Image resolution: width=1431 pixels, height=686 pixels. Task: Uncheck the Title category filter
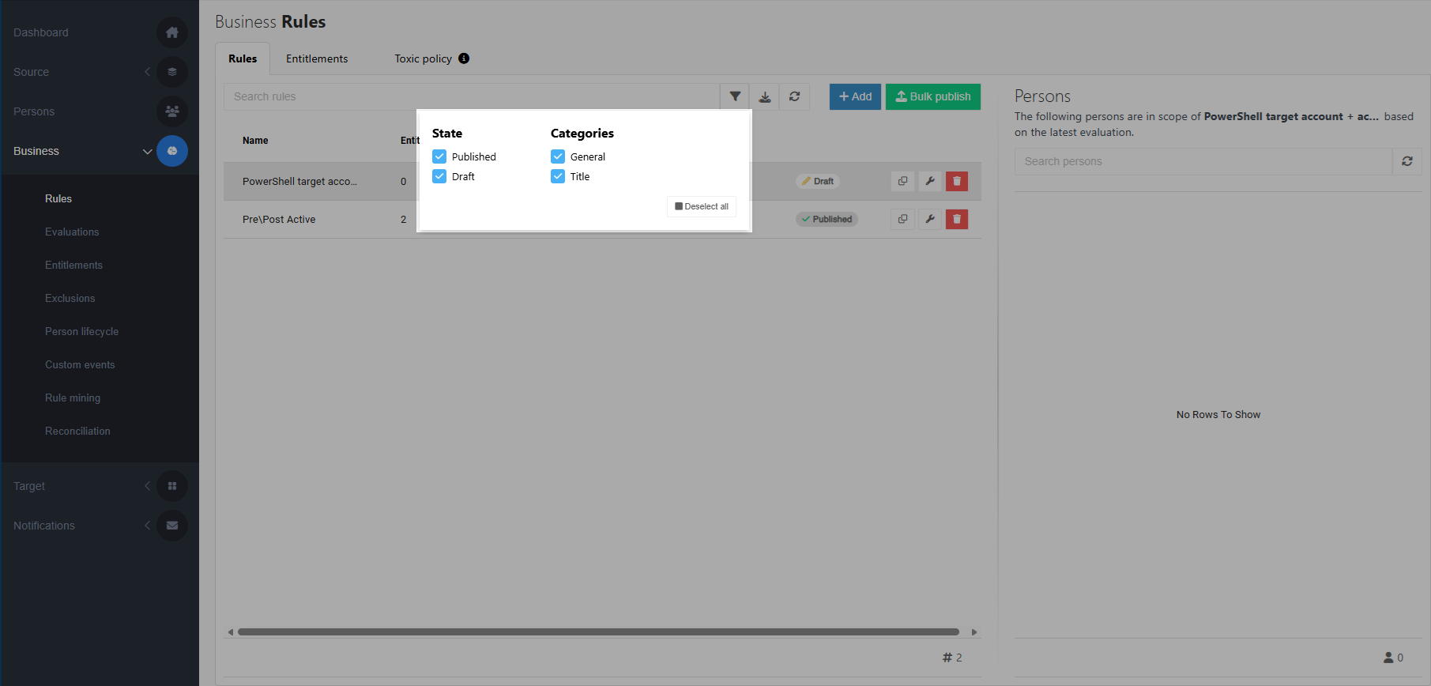coord(558,176)
